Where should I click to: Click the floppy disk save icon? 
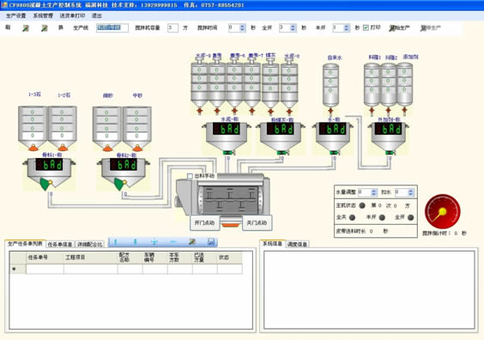coord(211,242)
